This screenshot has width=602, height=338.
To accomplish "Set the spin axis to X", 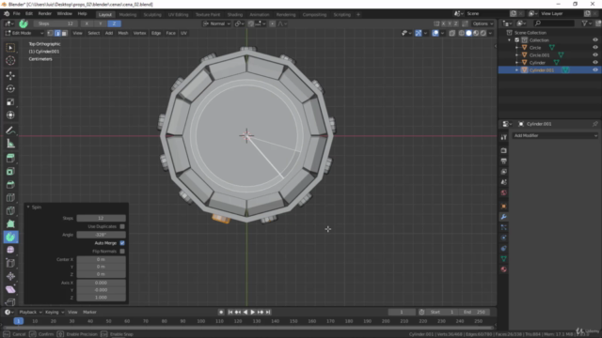I will coord(87,23).
